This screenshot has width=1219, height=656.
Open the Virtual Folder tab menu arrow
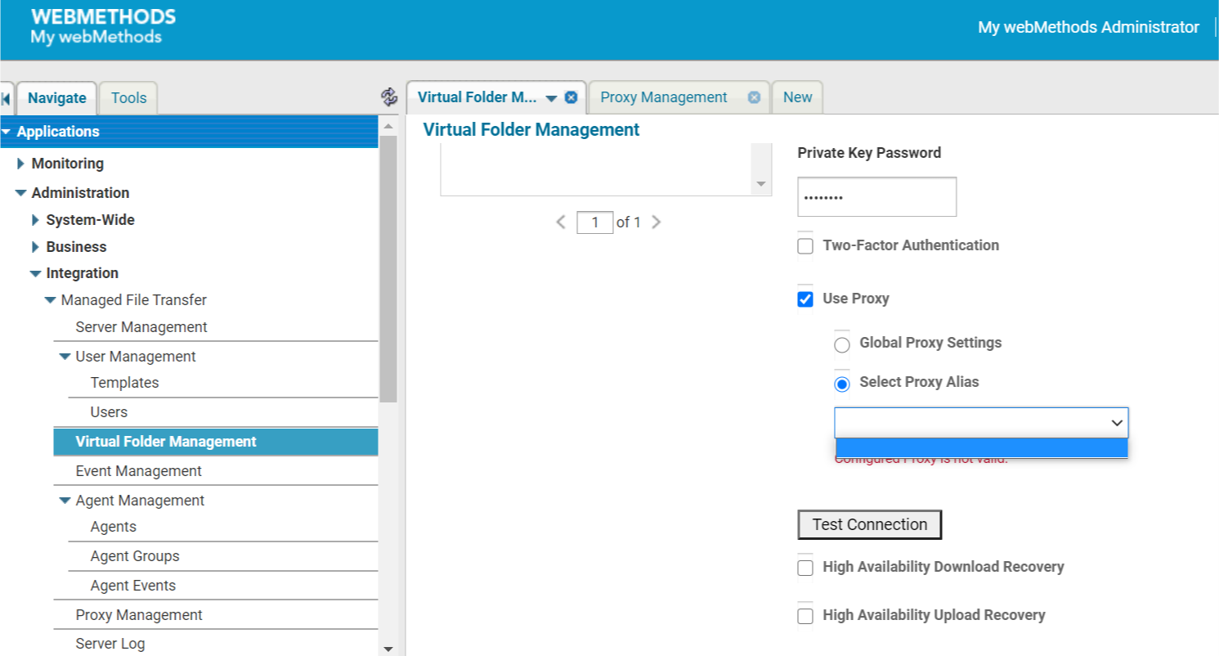(x=551, y=98)
